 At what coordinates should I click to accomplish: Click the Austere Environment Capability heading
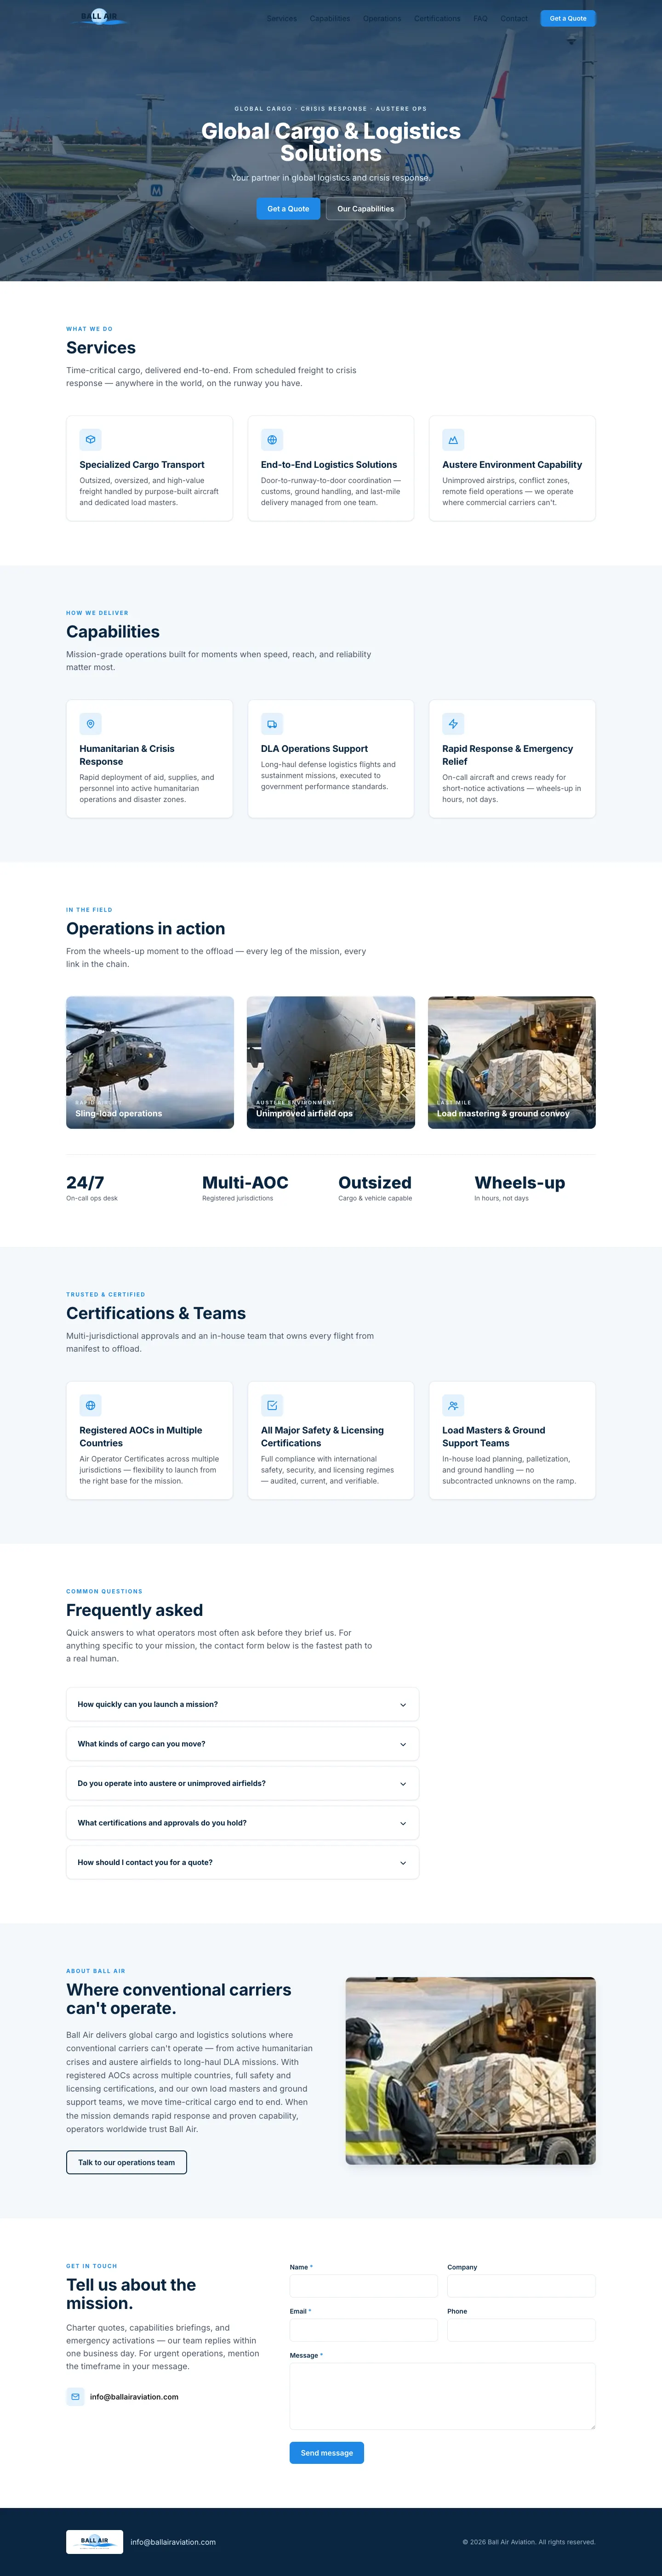pos(512,465)
